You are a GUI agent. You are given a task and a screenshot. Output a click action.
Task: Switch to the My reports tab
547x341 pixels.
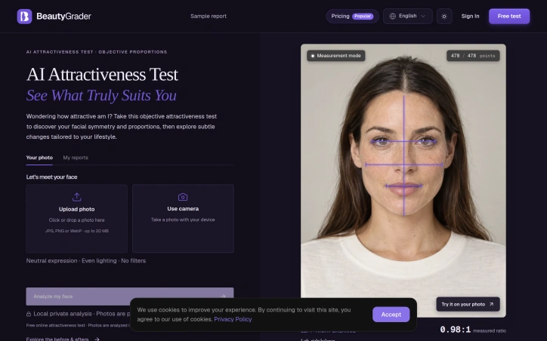[76, 158]
